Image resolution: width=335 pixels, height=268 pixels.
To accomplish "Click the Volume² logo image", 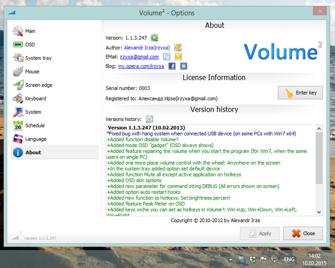I will pos(283,51).
